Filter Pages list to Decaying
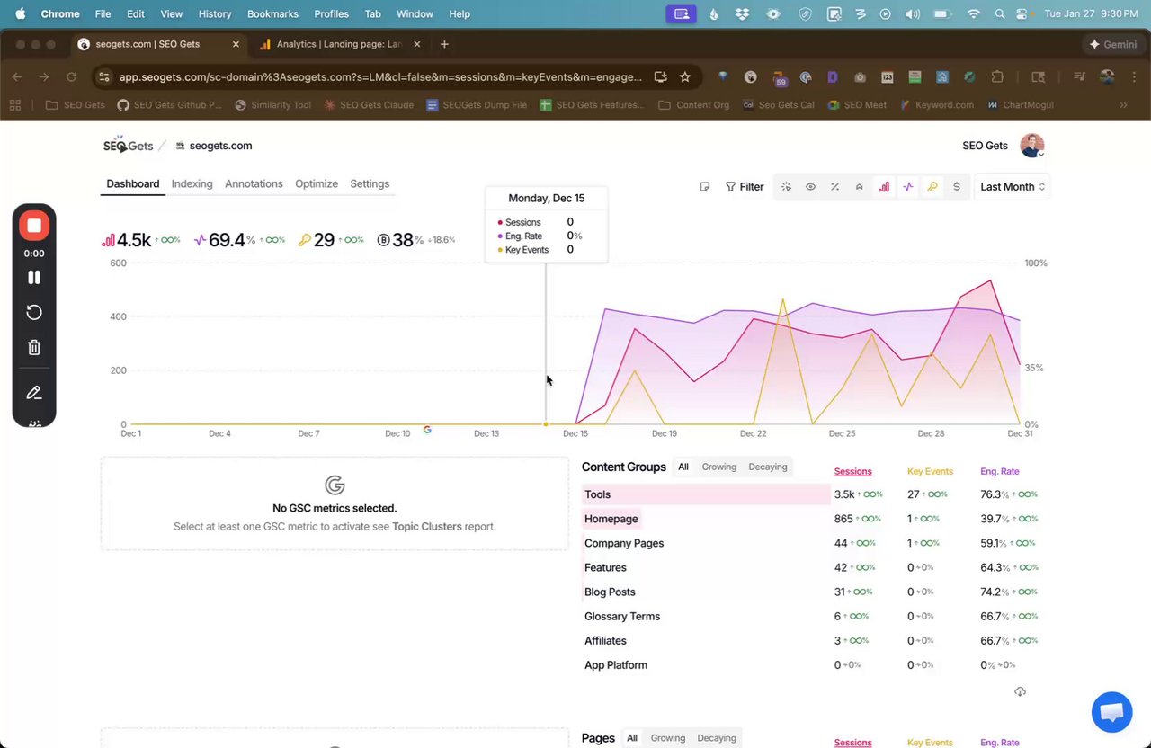Image resolution: width=1151 pixels, height=748 pixels. click(x=717, y=738)
